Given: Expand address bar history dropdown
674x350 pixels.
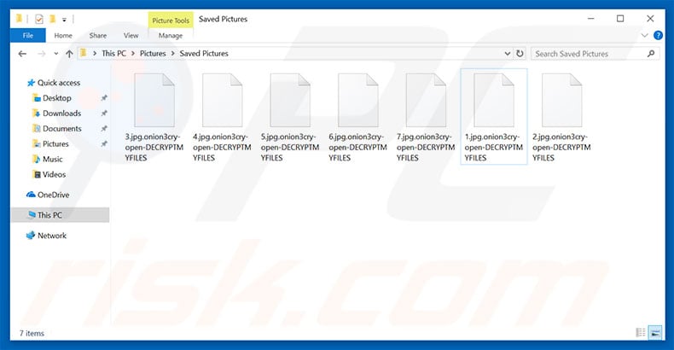Looking at the screenshot, I should (508, 54).
